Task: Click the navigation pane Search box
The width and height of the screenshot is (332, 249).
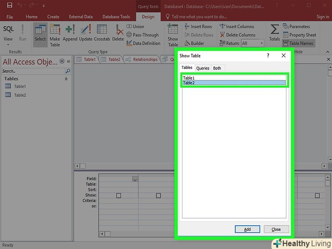Action: [33, 71]
